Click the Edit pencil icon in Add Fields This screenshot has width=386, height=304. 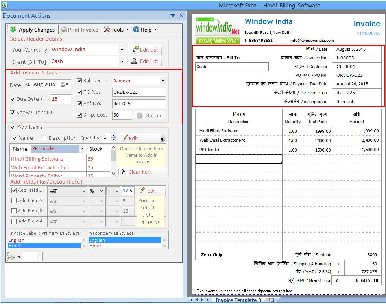[x=142, y=191]
